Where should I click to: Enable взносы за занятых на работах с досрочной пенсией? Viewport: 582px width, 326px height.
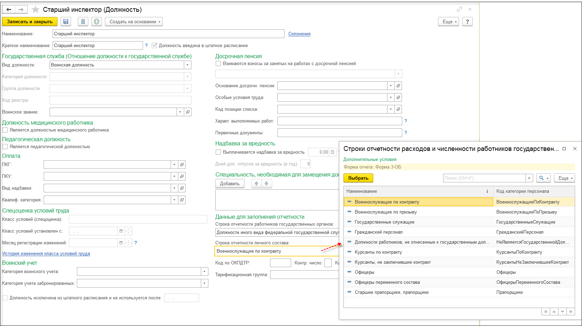[218, 63]
